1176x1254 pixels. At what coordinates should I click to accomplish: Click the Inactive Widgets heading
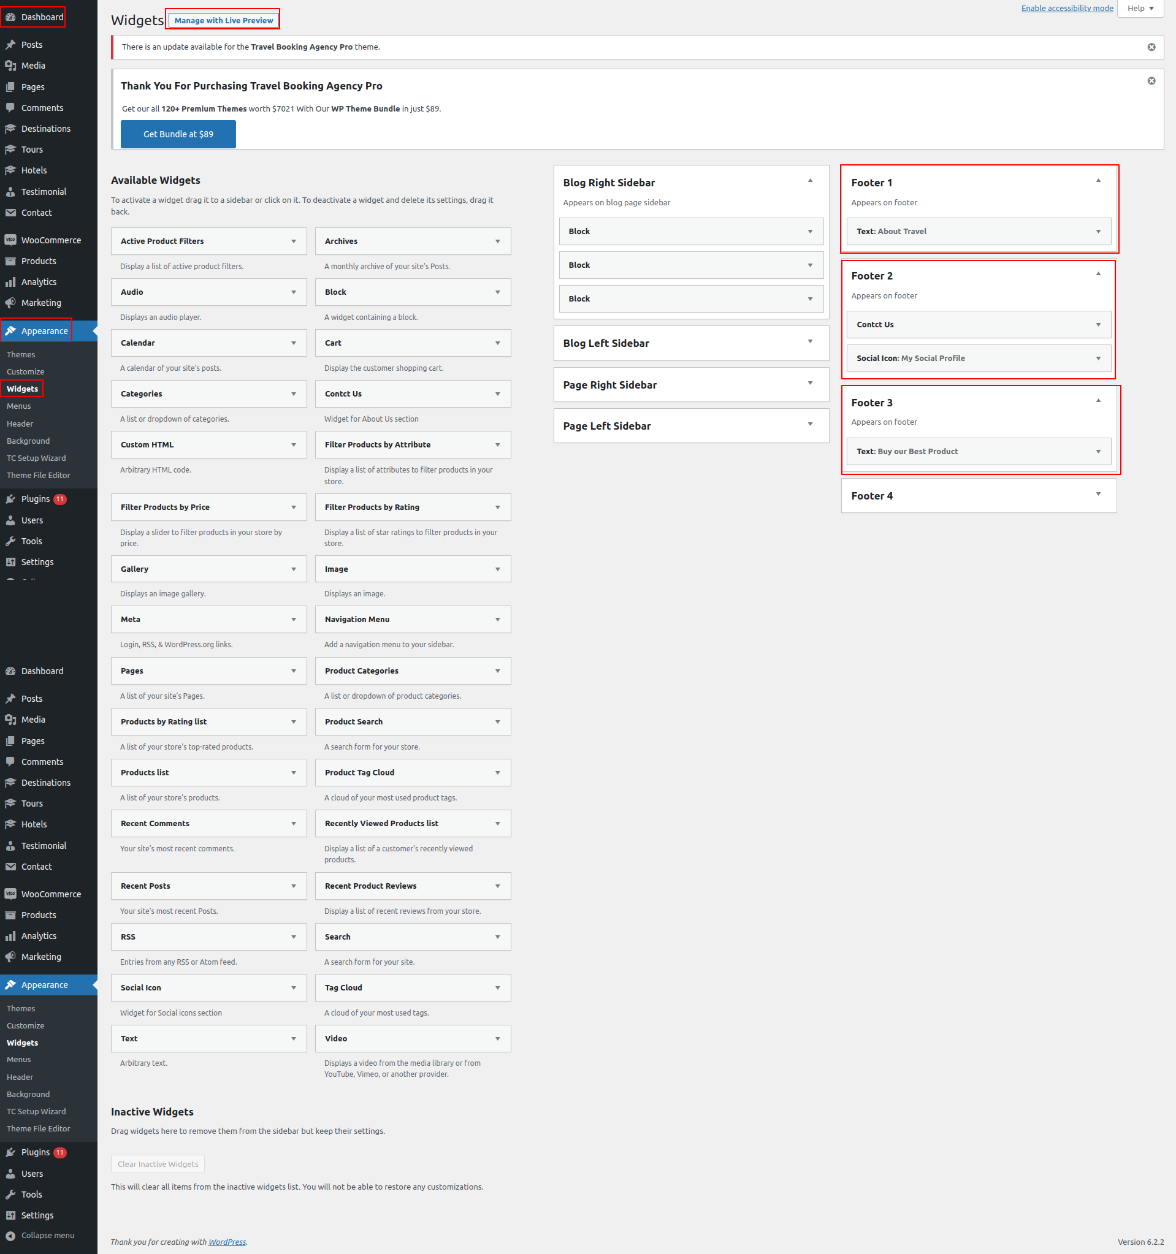coord(152,1111)
